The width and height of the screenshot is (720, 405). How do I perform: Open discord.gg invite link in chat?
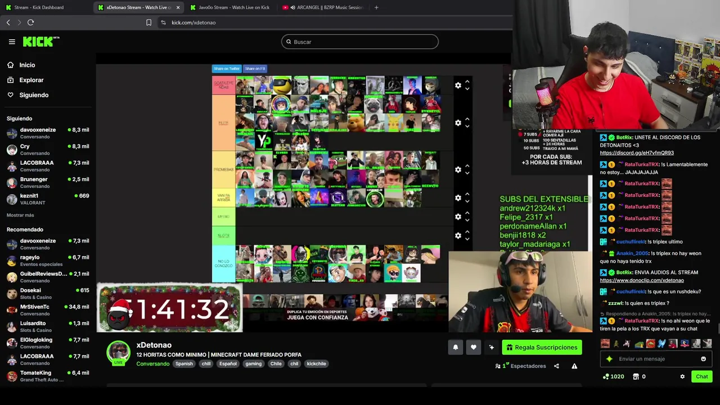[x=637, y=153]
